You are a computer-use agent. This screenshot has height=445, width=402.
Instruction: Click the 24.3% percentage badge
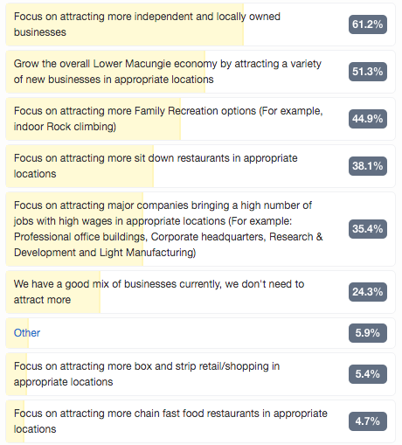[368, 292]
